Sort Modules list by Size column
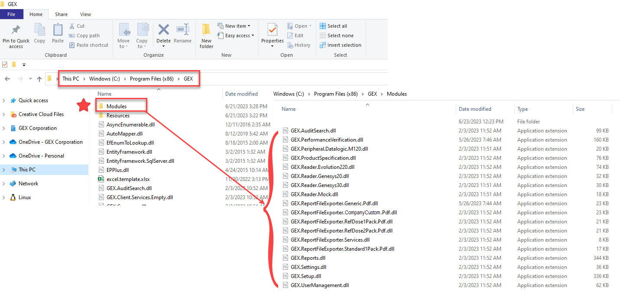 580,109
